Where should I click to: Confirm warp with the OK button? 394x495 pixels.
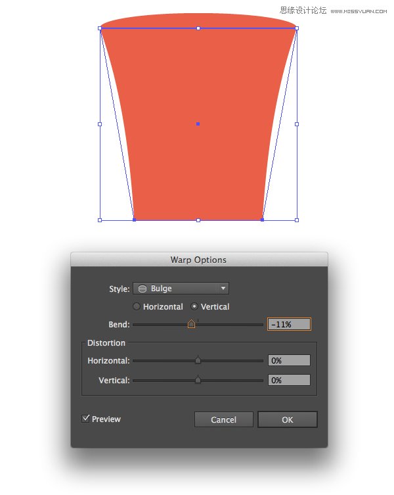click(x=287, y=419)
